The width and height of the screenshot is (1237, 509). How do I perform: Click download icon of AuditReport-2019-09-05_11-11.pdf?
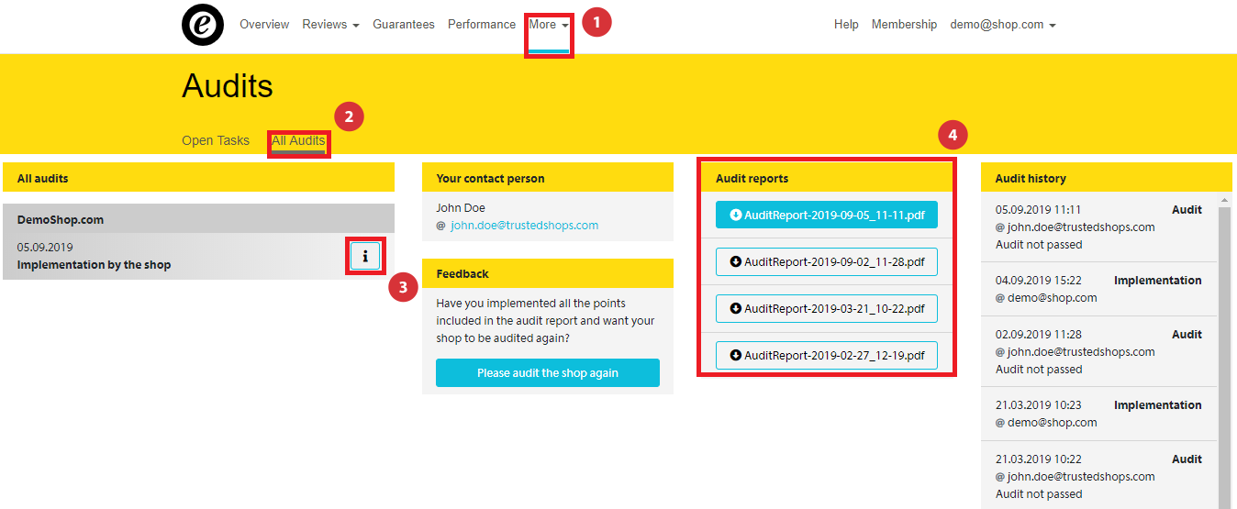click(736, 215)
